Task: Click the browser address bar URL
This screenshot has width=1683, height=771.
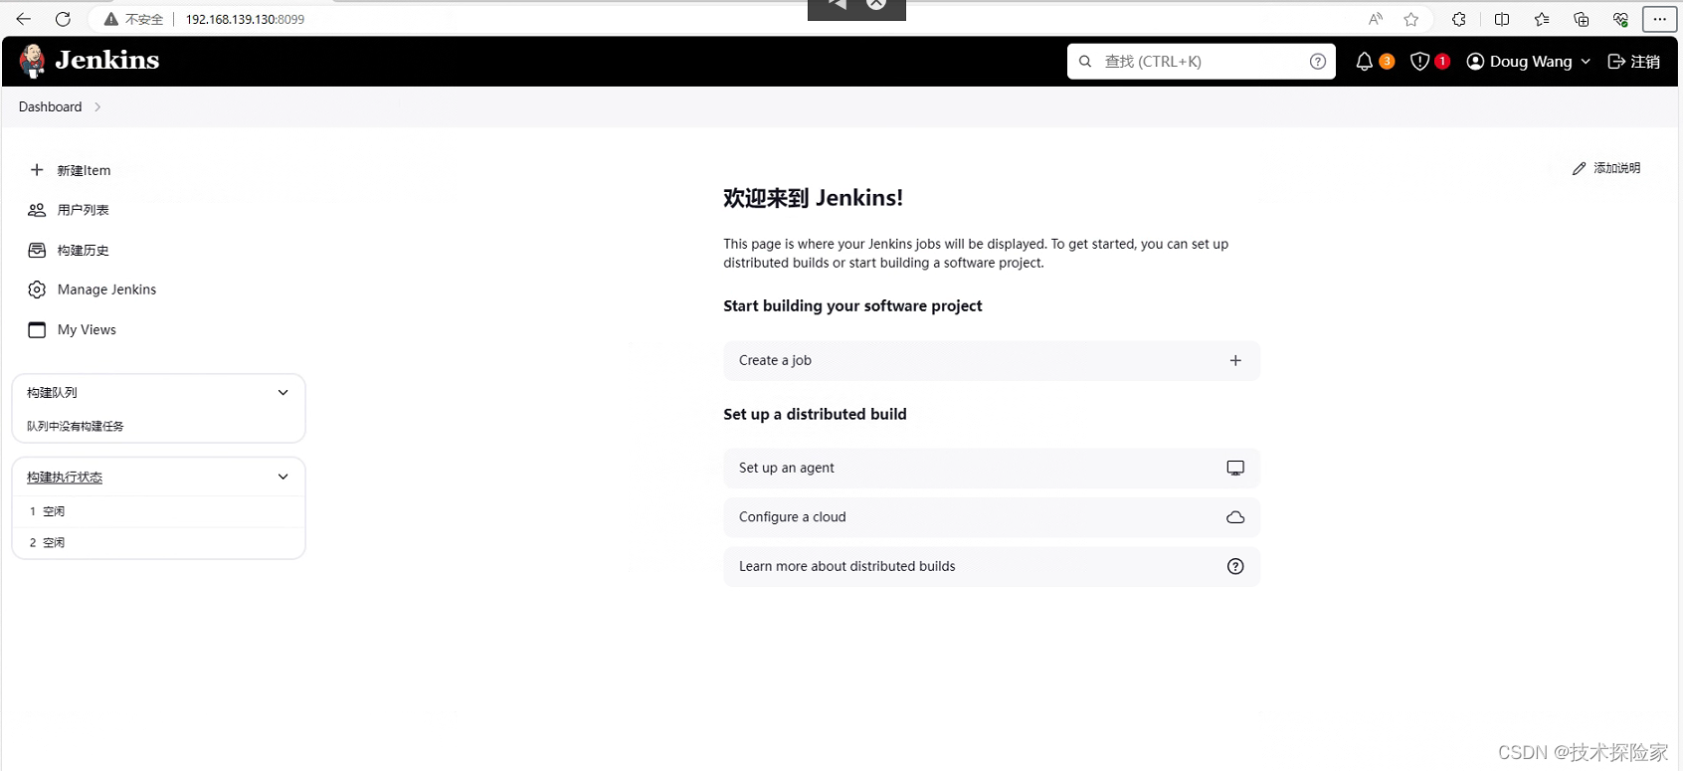Action: pyautogui.click(x=245, y=19)
